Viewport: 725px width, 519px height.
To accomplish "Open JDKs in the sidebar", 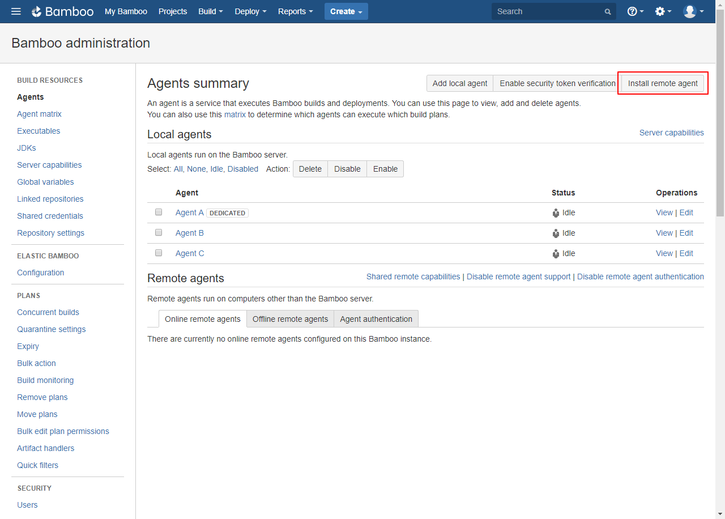I will coord(27,148).
